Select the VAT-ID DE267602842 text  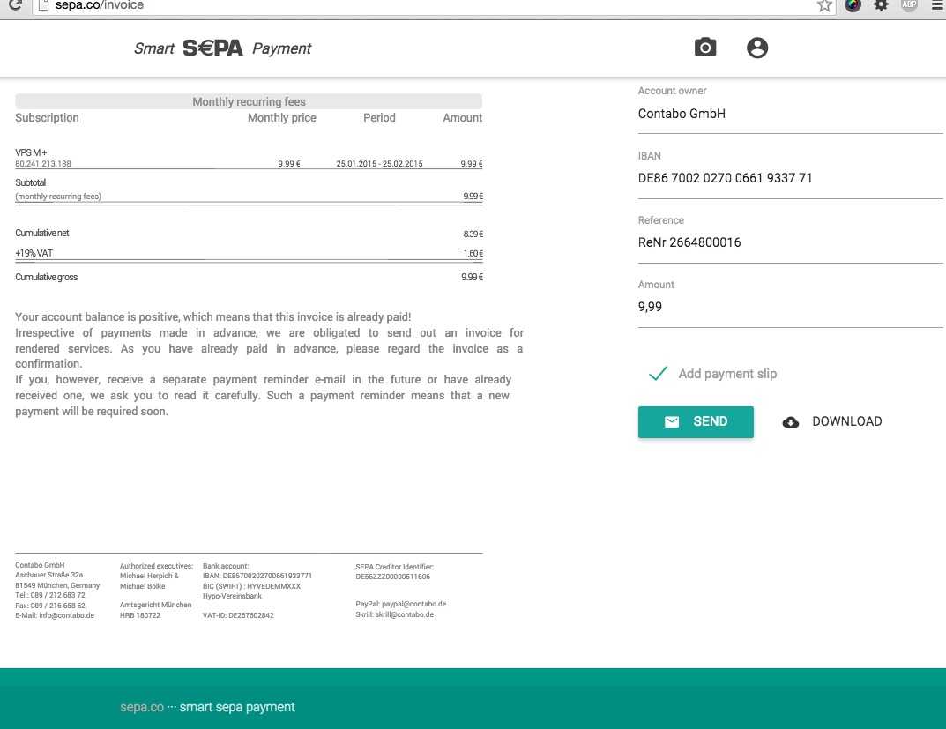[238, 615]
